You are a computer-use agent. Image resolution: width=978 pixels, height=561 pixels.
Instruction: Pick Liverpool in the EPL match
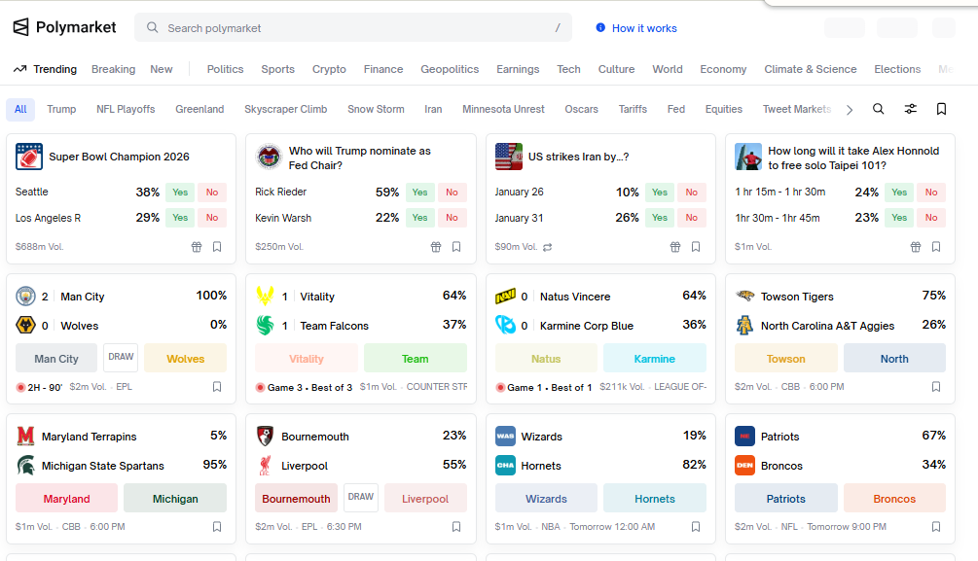(425, 499)
